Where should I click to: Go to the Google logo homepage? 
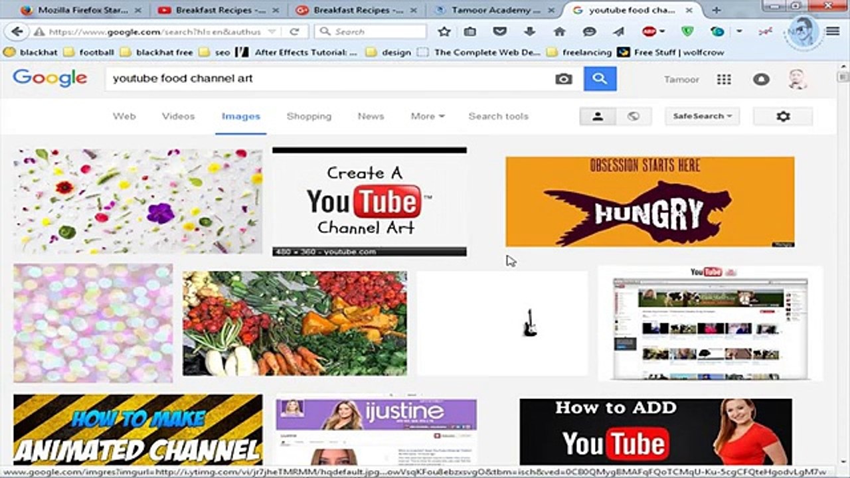click(50, 78)
